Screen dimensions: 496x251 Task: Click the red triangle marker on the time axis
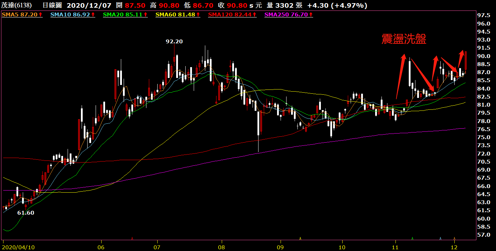pos(132,239)
